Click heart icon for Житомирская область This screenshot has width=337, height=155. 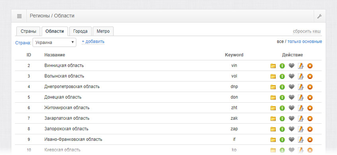pos(291,108)
